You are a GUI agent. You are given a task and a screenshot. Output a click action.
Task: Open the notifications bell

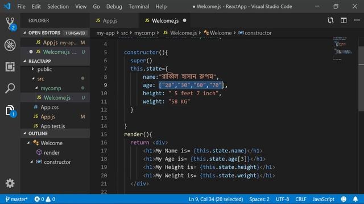click(x=355, y=199)
